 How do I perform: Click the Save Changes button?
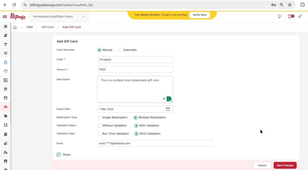pyautogui.click(x=285, y=165)
